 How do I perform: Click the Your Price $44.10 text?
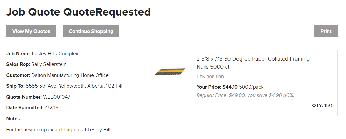coord(217,87)
